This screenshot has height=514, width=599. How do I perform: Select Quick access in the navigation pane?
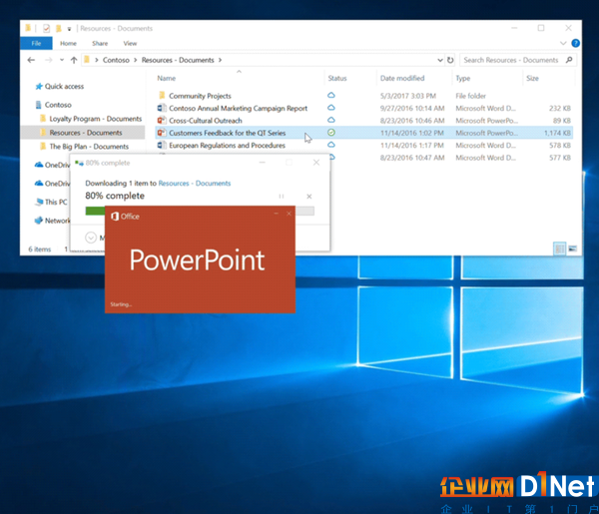64,86
